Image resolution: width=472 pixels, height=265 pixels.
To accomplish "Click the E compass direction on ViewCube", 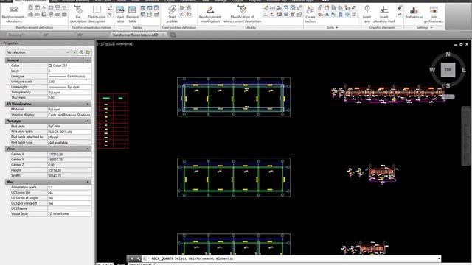I will [464, 70].
